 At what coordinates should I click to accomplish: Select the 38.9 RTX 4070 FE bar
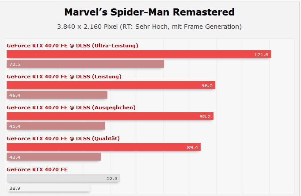[x=49, y=188]
